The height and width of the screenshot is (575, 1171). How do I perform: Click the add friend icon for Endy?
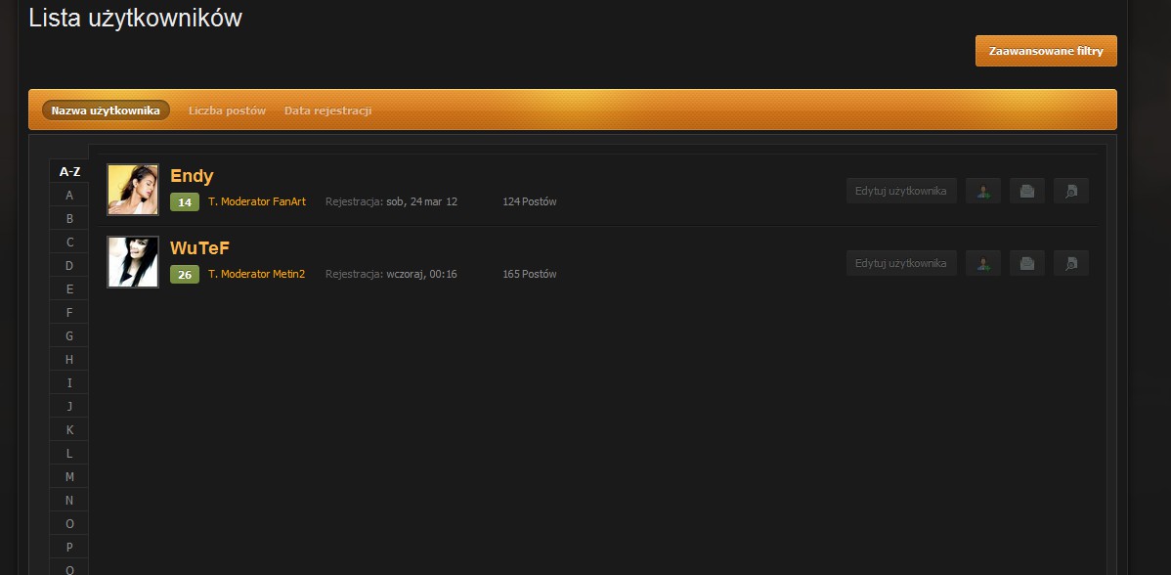coord(982,191)
